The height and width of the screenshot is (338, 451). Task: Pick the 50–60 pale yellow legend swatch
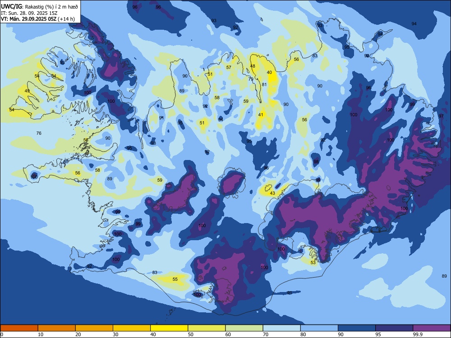pos(207,328)
